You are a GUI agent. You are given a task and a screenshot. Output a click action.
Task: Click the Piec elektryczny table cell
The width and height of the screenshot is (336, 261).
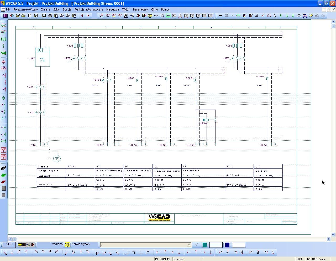pyautogui.click(x=109, y=171)
